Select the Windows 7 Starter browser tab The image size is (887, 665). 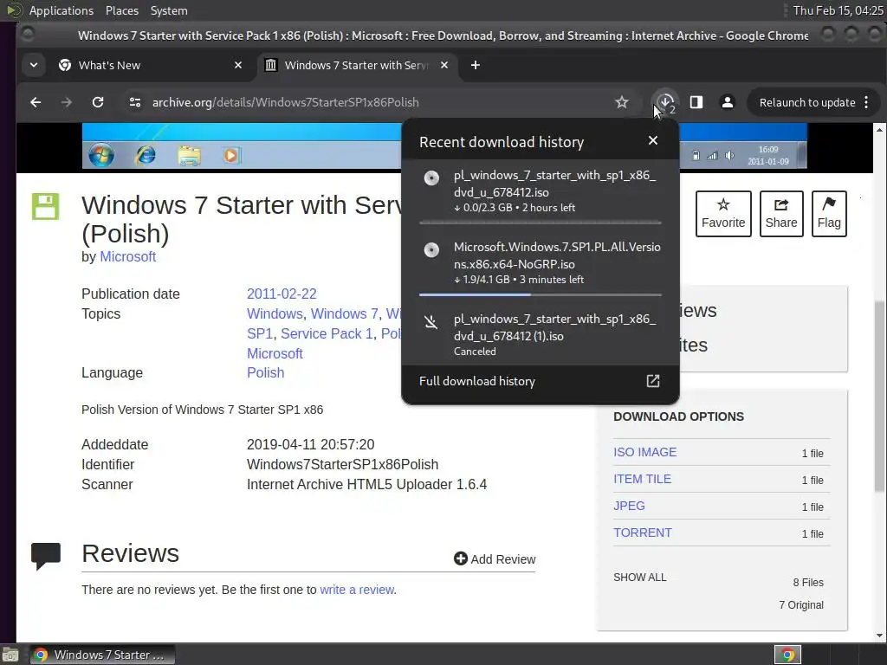[358, 65]
